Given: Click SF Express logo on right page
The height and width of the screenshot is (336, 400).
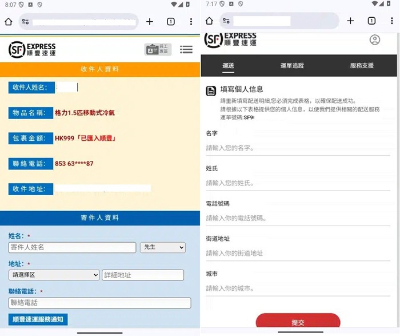Looking at the screenshot, I should (230, 40).
